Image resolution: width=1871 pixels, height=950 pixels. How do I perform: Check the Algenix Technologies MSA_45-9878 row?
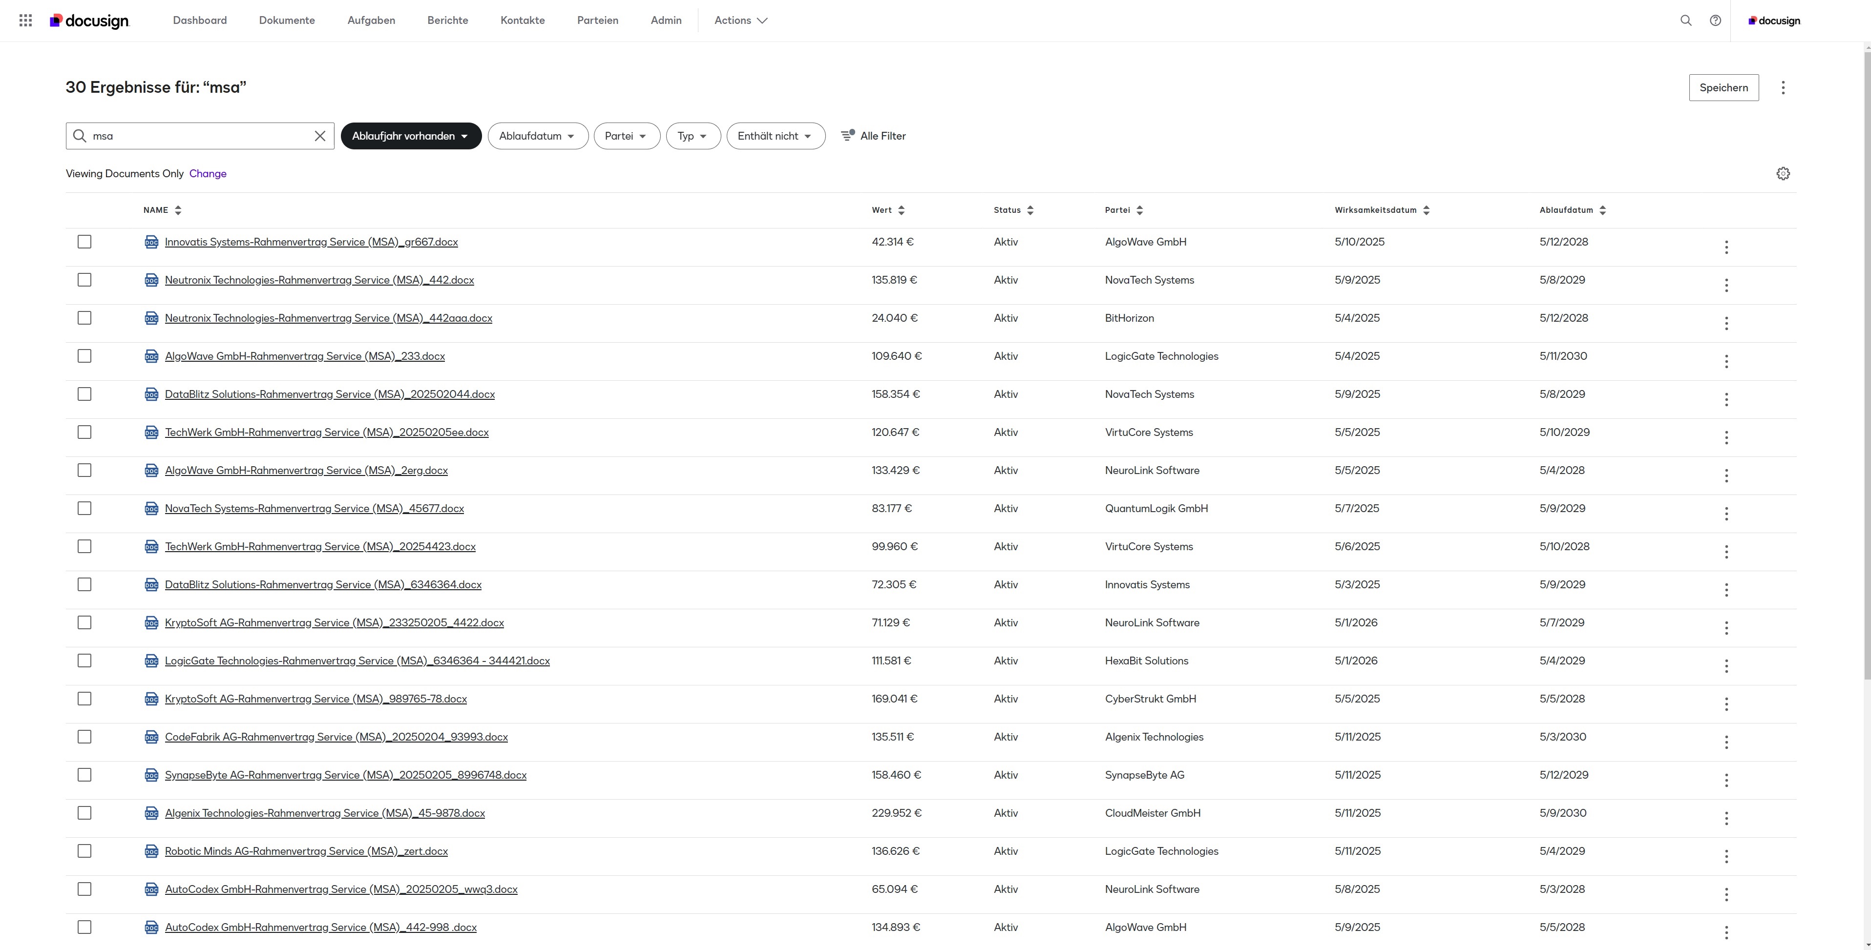84,813
